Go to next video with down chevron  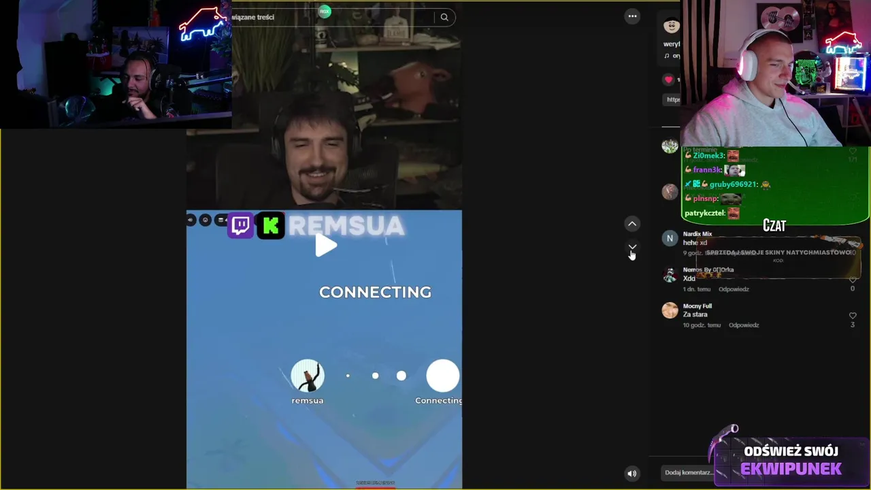click(x=632, y=247)
